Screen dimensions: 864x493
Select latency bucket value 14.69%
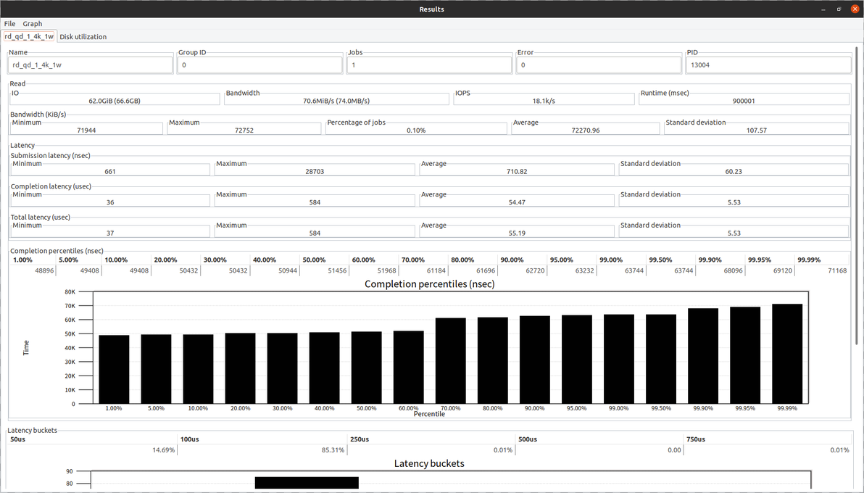pos(164,450)
